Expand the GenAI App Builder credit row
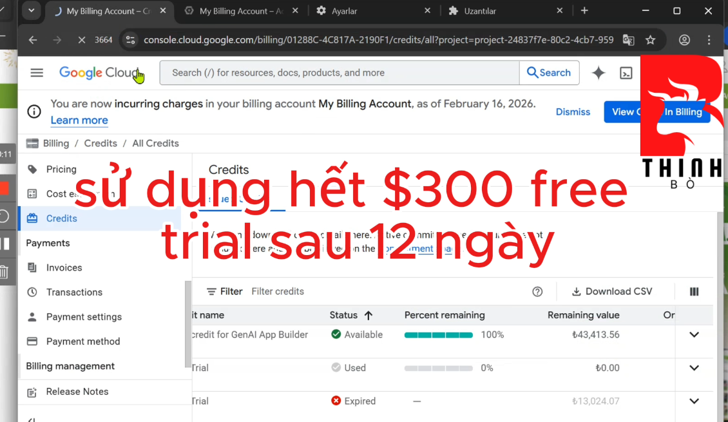 coord(694,335)
